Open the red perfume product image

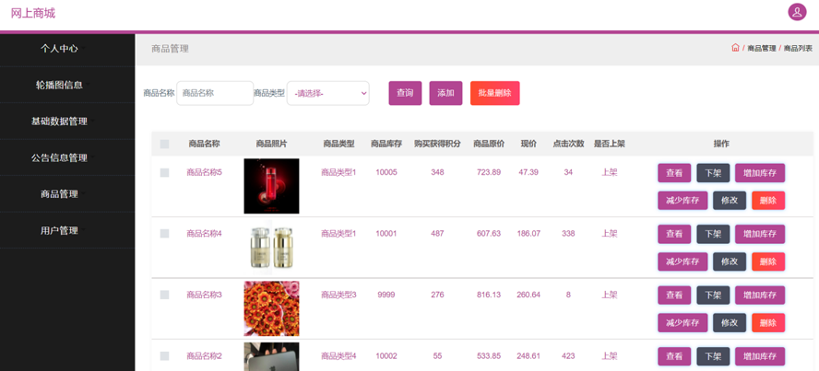(271, 186)
